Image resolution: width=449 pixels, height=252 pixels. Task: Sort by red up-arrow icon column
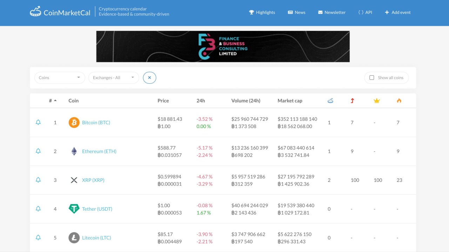tap(352, 101)
